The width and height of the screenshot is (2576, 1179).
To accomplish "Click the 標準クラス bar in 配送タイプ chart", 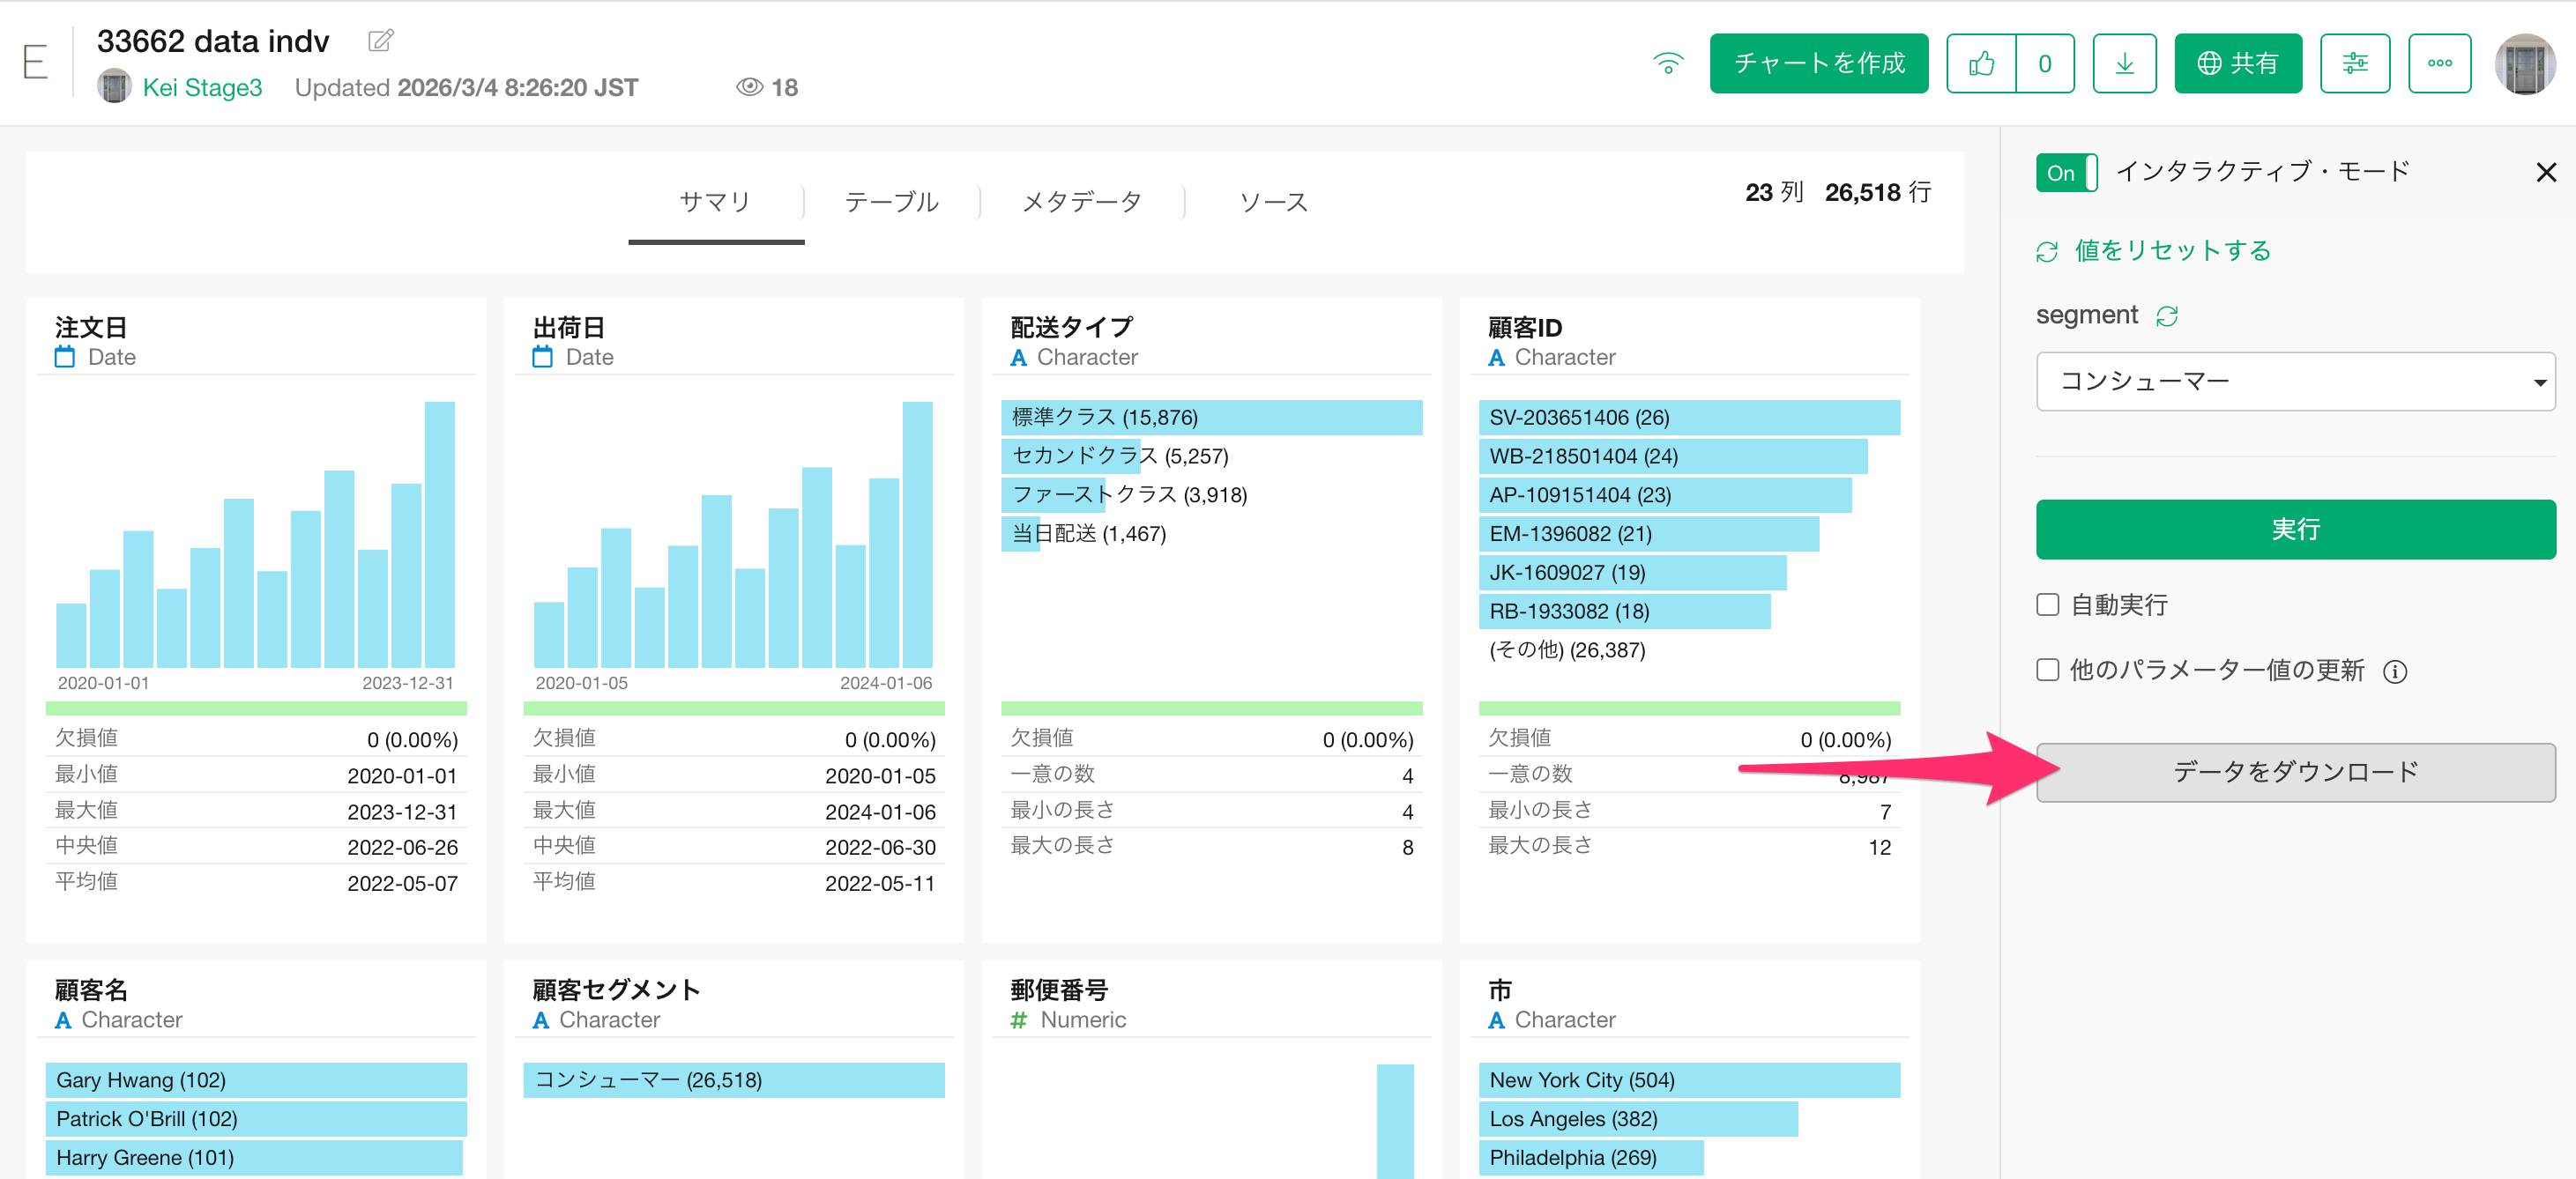I will coord(1210,418).
